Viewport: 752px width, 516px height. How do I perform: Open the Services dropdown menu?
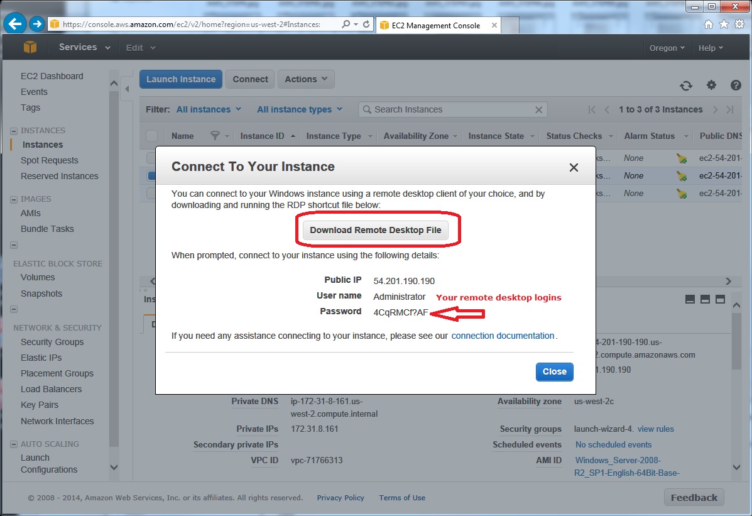84,47
